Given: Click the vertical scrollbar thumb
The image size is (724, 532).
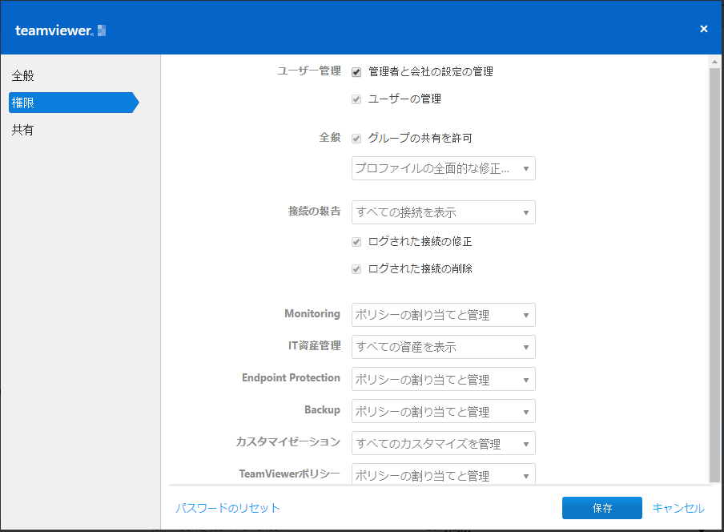Looking at the screenshot, I should click(714, 275).
